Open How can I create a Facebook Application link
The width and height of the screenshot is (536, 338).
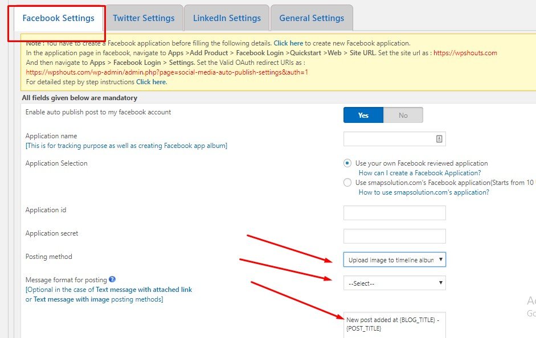[420, 173]
